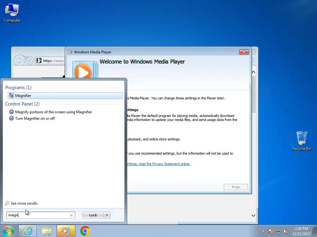Click the browser scrollbar down arrow
The image size is (317, 237).
click(x=253, y=215)
